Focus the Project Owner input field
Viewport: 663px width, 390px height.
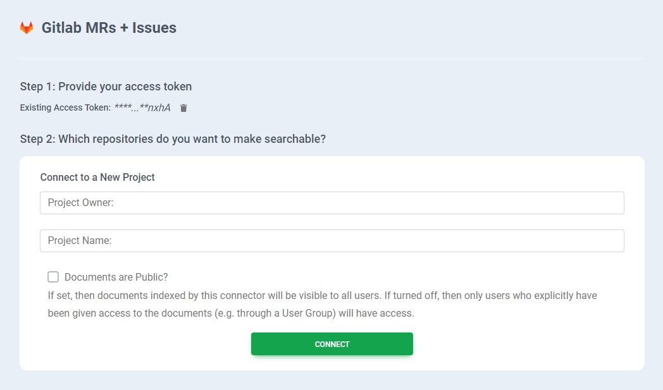[x=331, y=203]
